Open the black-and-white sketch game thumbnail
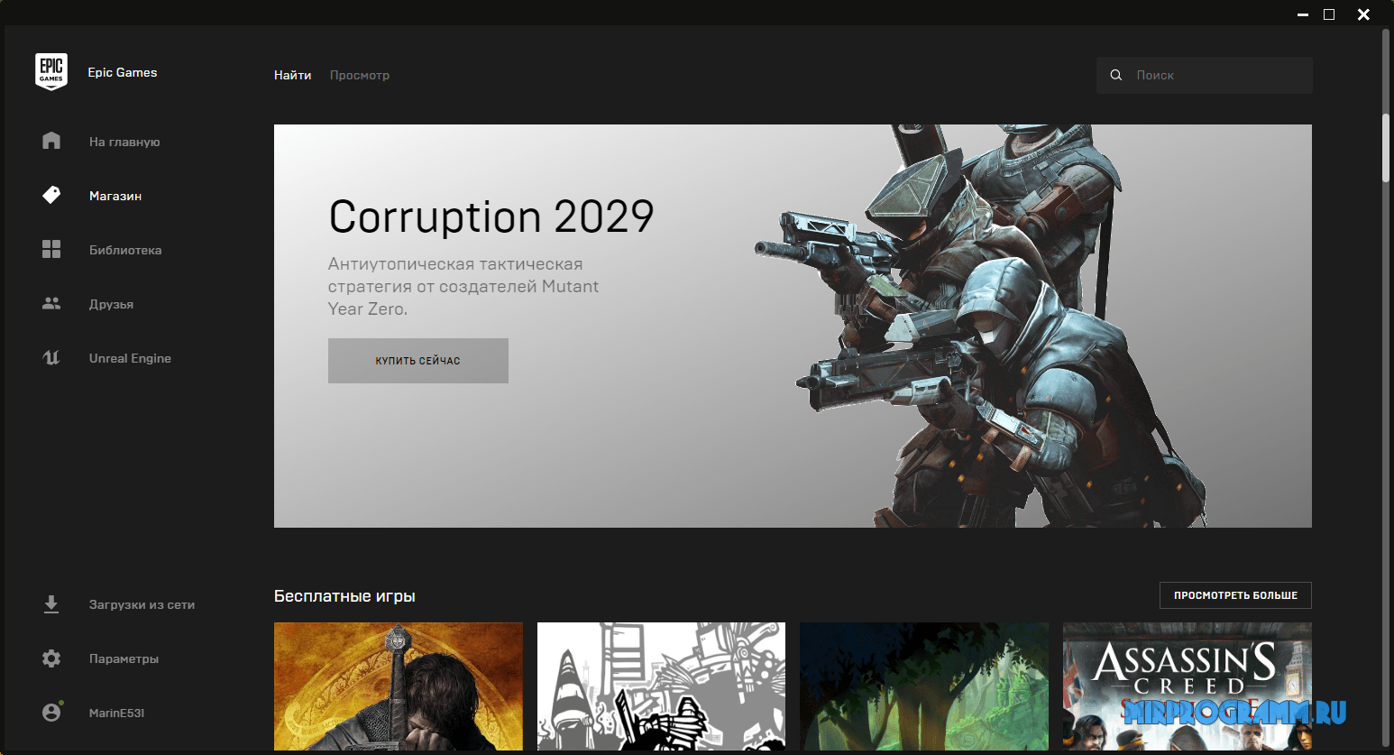The image size is (1394, 755). coord(661,686)
